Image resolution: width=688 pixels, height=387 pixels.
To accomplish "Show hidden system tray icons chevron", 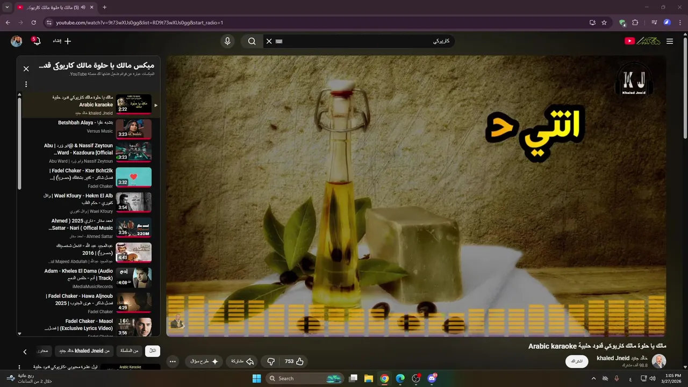I will [593, 378].
